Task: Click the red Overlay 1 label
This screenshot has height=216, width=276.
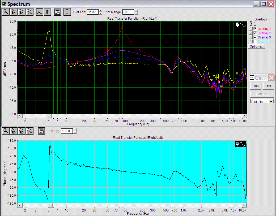Action: [264, 29]
